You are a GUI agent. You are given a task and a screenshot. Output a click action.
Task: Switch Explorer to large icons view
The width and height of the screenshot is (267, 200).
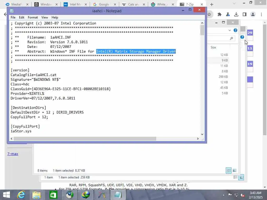click(234, 170)
